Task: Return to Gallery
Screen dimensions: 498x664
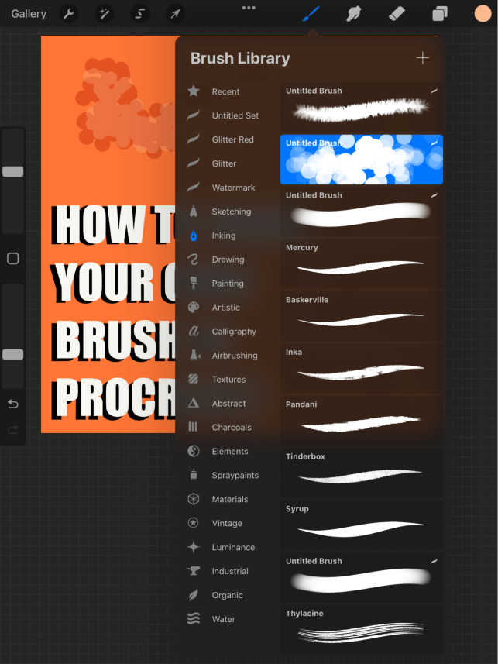Action: click(29, 14)
